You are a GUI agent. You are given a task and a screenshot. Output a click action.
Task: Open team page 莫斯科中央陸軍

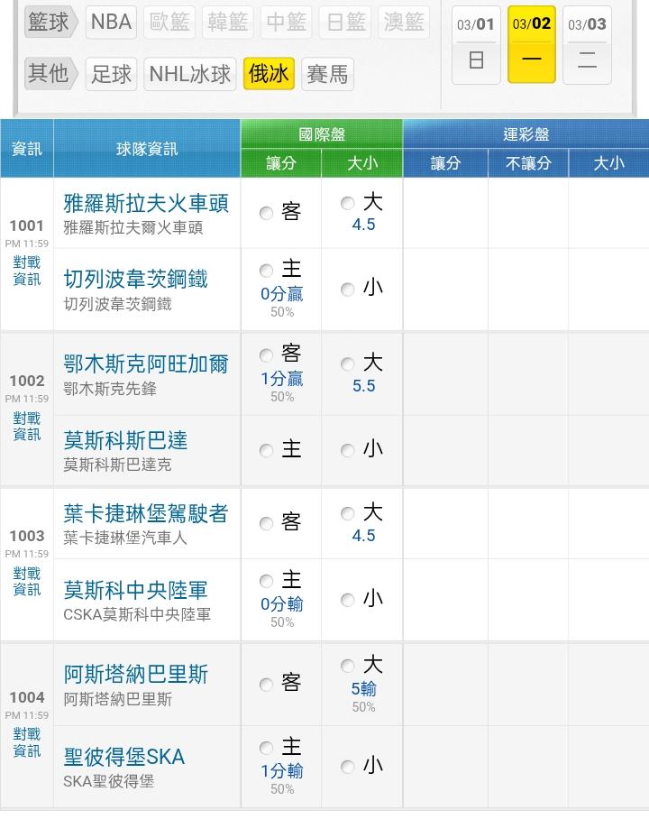(136, 590)
